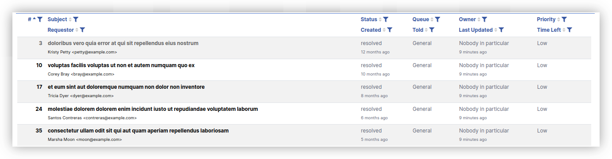
Task: Open ticket number 17
Action: click(39, 87)
